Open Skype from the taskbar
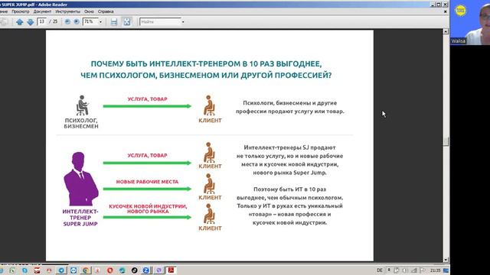Image resolution: width=490 pixels, height=275 pixels. click(x=24, y=270)
